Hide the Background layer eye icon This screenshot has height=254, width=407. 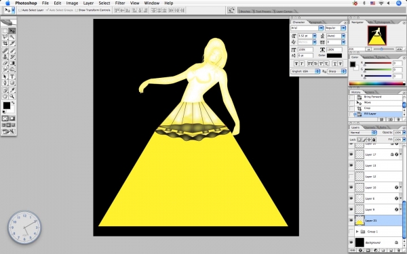tap(351, 242)
